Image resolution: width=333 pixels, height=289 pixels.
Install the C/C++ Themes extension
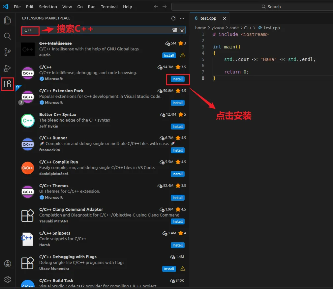coord(177,198)
